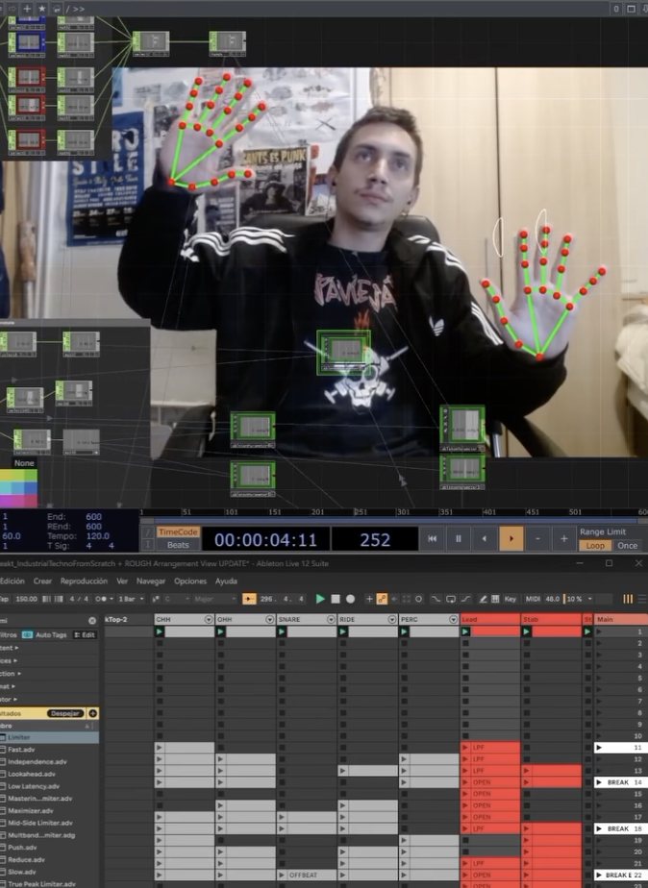Open the Navegar menu
Viewport: 648px width, 888px height.
tap(151, 581)
